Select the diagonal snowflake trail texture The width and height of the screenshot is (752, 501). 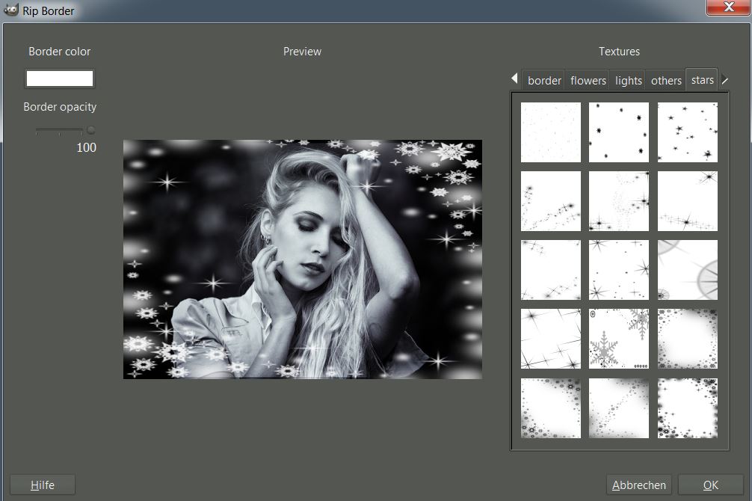pyautogui.click(x=619, y=408)
